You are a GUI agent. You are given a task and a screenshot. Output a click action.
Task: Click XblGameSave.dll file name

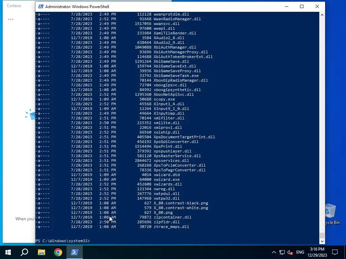pyautogui.click(x=171, y=61)
